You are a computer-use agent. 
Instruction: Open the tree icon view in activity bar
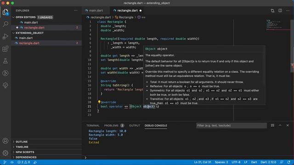tap(6, 85)
